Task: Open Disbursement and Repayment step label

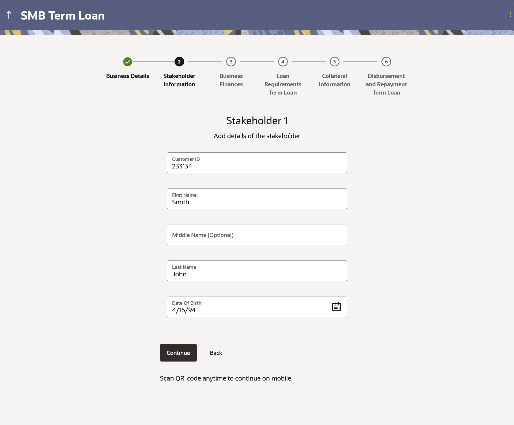Action: point(386,84)
